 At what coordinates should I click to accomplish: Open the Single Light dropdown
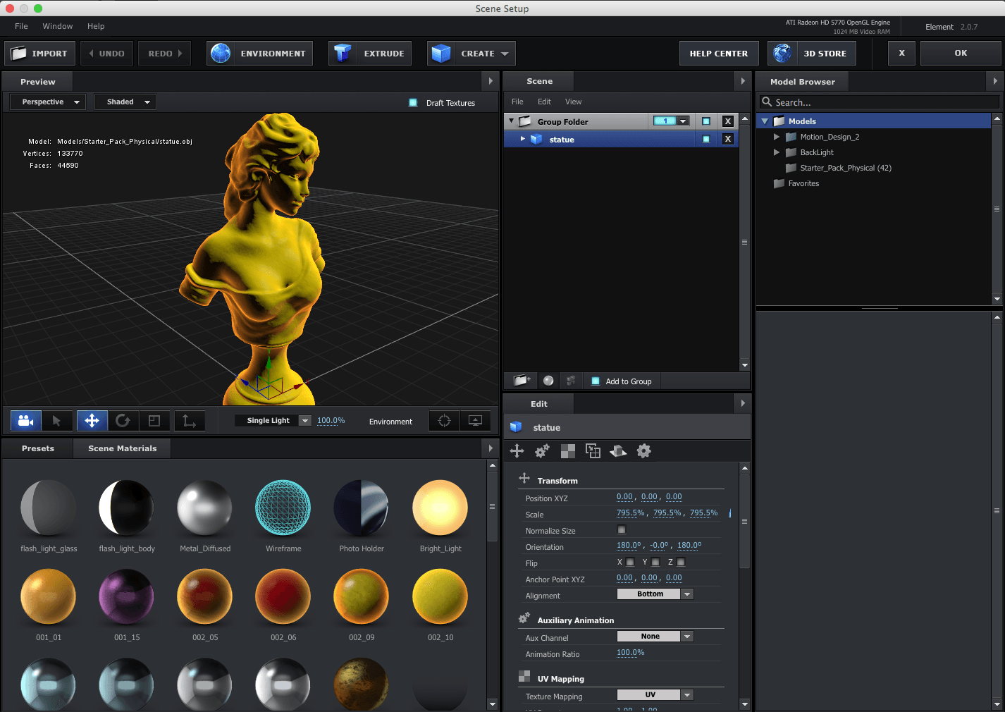(273, 421)
